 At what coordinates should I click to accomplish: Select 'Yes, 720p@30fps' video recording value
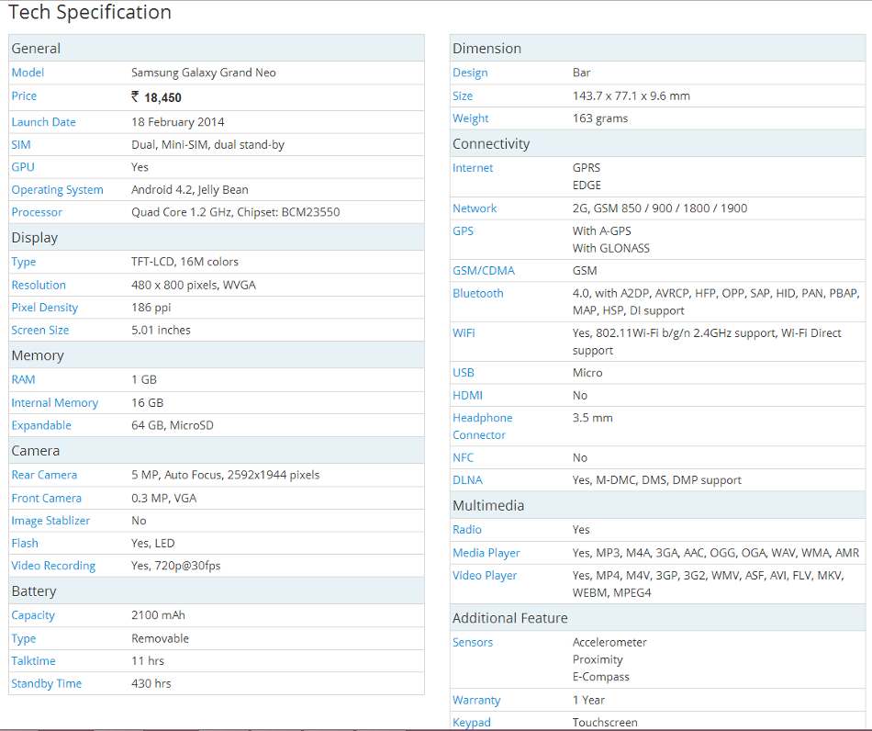pyautogui.click(x=175, y=566)
